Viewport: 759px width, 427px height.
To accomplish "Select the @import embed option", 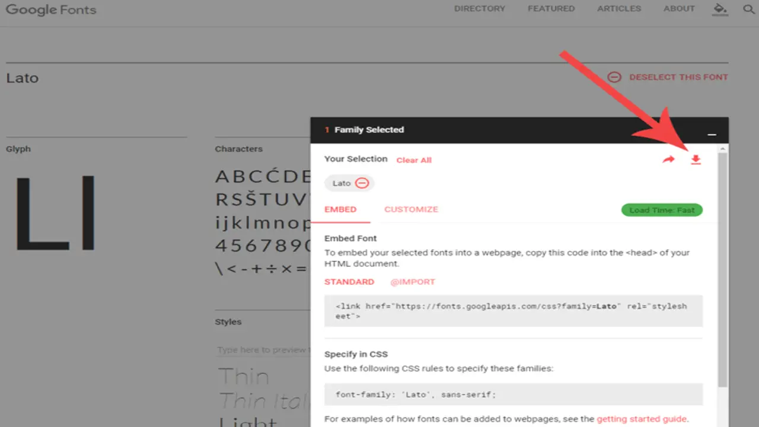I will pyautogui.click(x=413, y=282).
